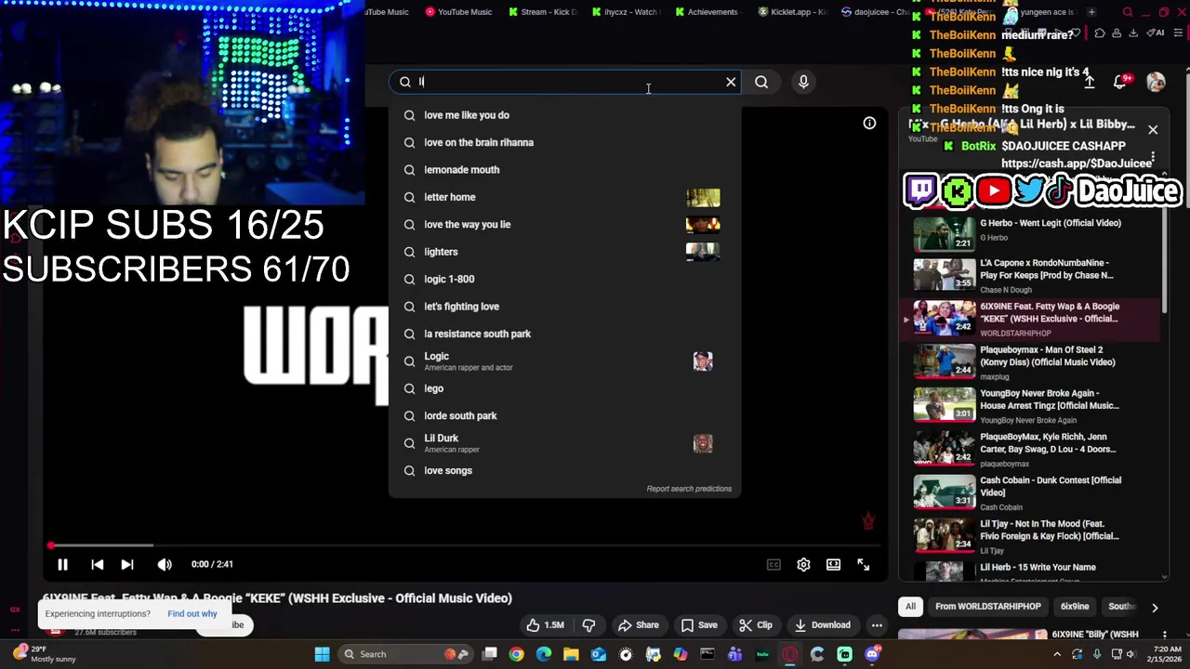
Task: Show more filter chips with the right arrow
Action: pos(1155,608)
